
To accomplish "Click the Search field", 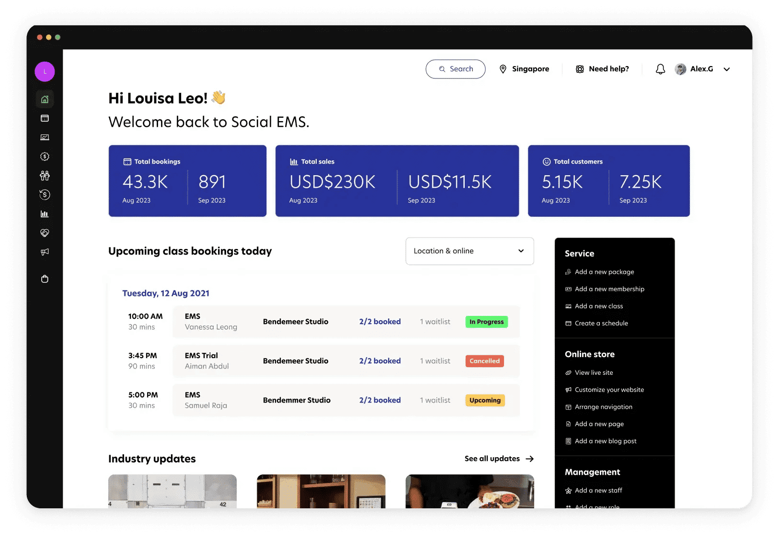I will click(455, 69).
